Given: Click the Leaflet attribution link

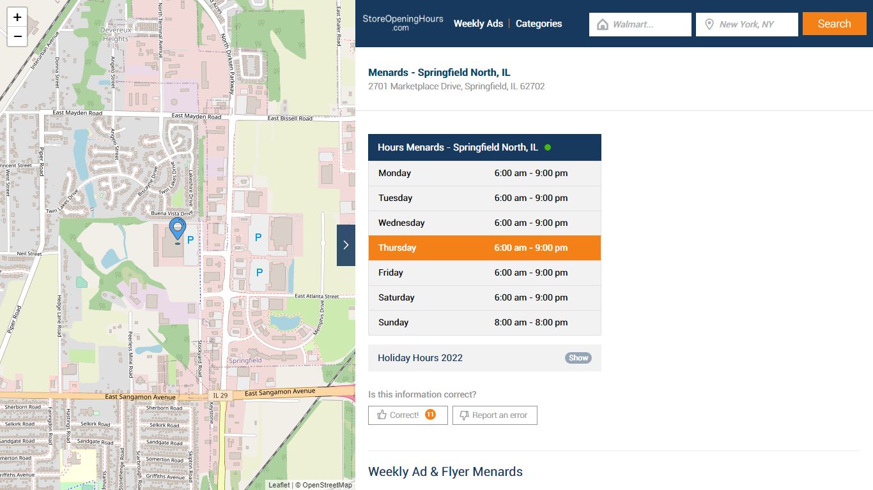Looking at the screenshot, I should tap(279, 485).
